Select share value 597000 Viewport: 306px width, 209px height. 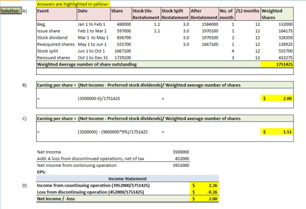point(124,31)
